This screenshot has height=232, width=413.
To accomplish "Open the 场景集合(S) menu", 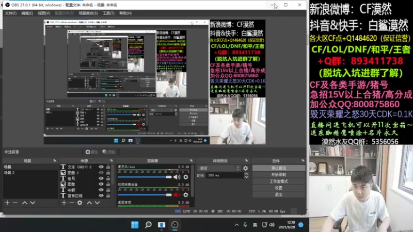I will (88, 13).
